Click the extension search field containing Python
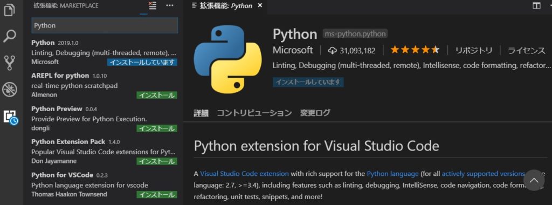Image resolution: width=552 pixels, height=205 pixels. click(x=105, y=25)
